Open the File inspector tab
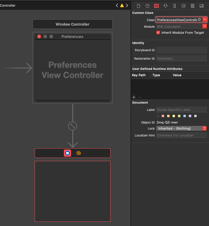 point(139,6)
